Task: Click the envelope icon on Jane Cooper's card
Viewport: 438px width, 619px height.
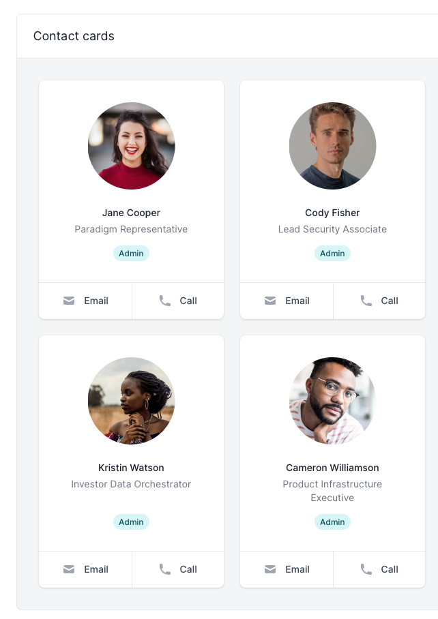Action: pyautogui.click(x=69, y=301)
